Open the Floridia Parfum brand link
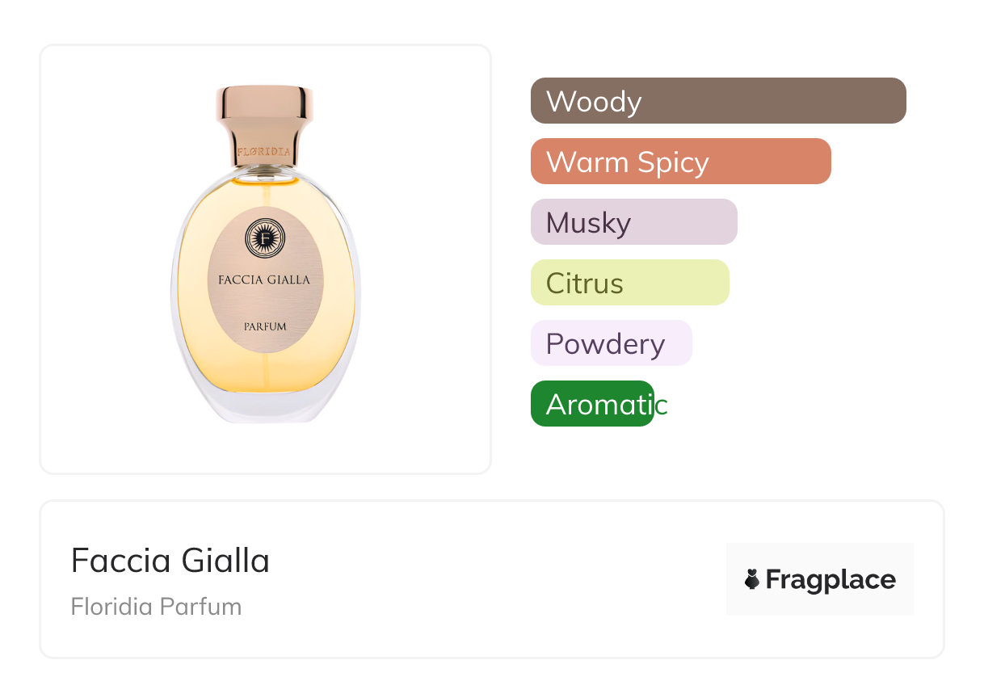984x698 pixels. [156, 607]
